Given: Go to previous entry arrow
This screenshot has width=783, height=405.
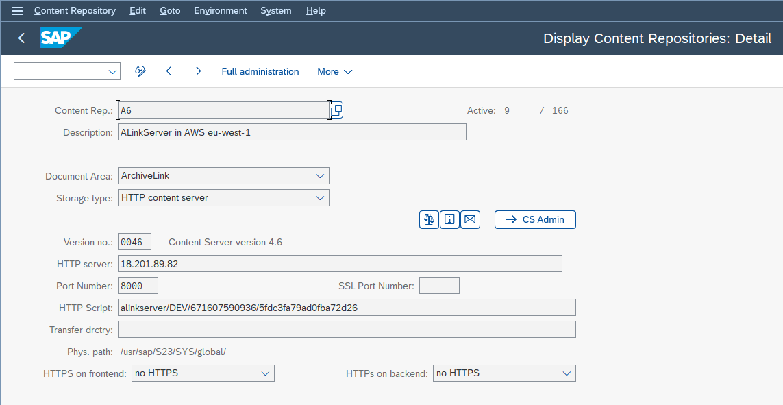Looking at the screenshot, I should (169, 71).
